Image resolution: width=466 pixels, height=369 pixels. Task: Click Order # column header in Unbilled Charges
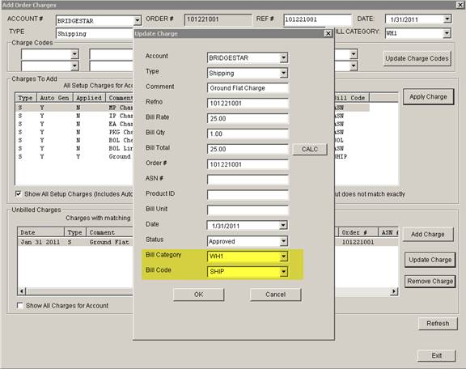tap(358, 232)
